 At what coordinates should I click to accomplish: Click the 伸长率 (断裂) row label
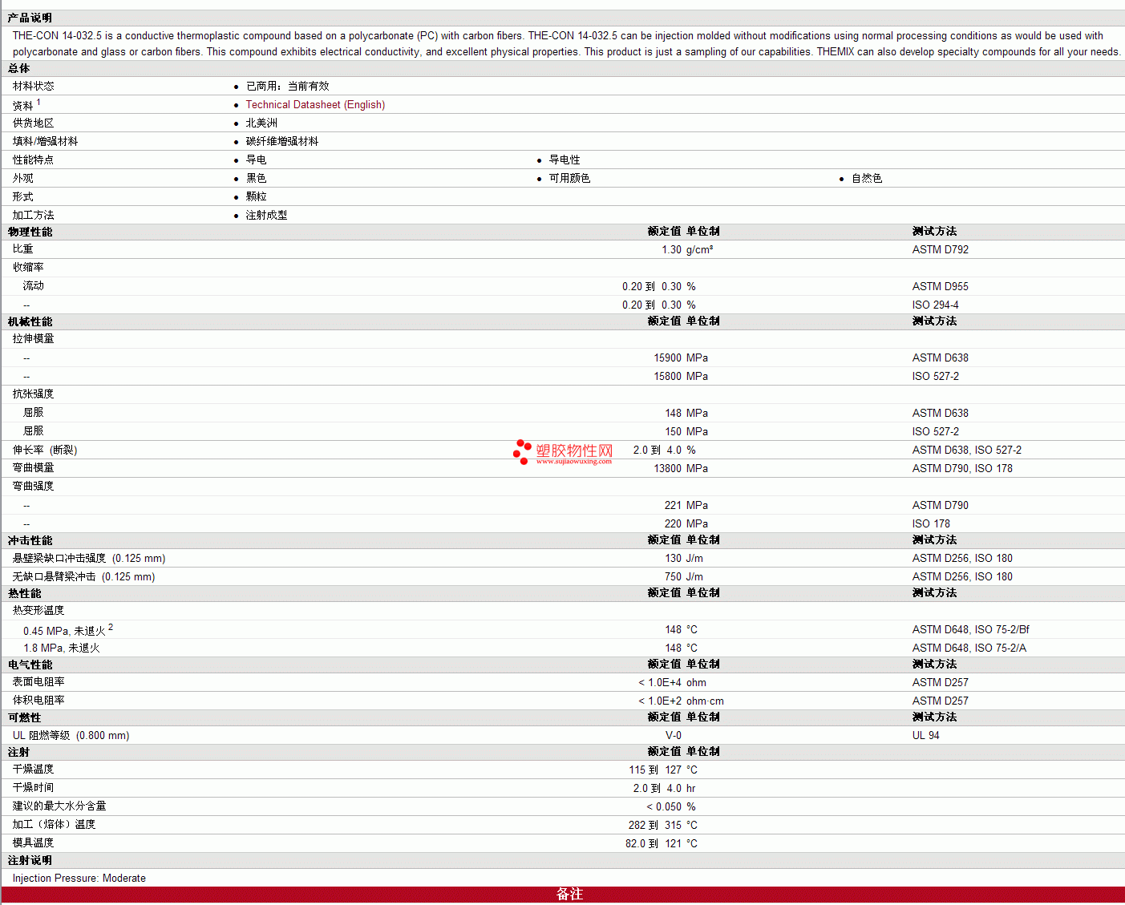(45, 450)
